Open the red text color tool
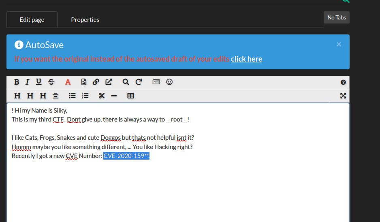This screenshot has width=380, height=222. (x=68, y=82)
